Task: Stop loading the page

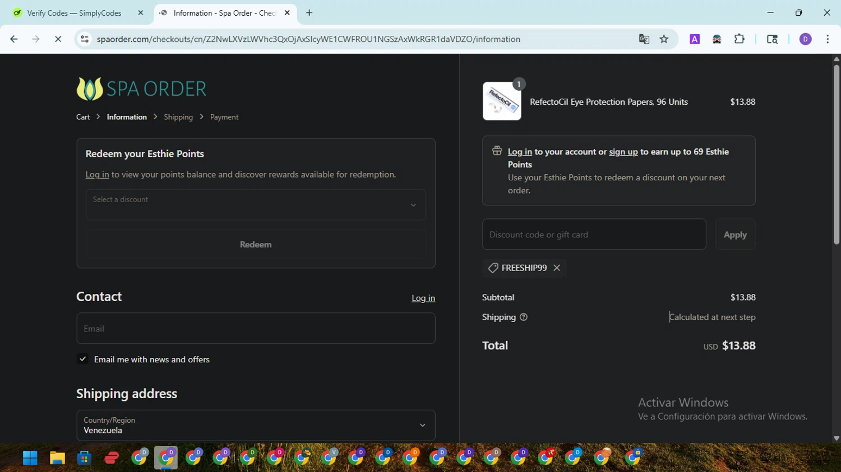Action: [58, 39]
